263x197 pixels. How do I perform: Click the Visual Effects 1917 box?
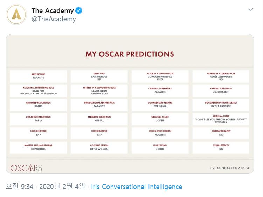coord(221,147)
